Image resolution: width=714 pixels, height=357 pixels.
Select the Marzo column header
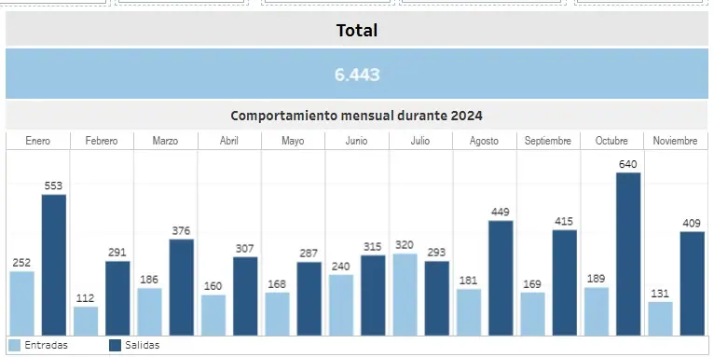coord(165,141)
